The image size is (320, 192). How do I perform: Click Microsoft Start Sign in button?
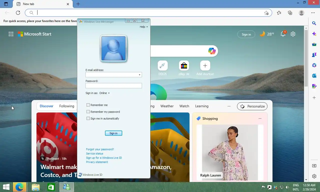(246, 34)
